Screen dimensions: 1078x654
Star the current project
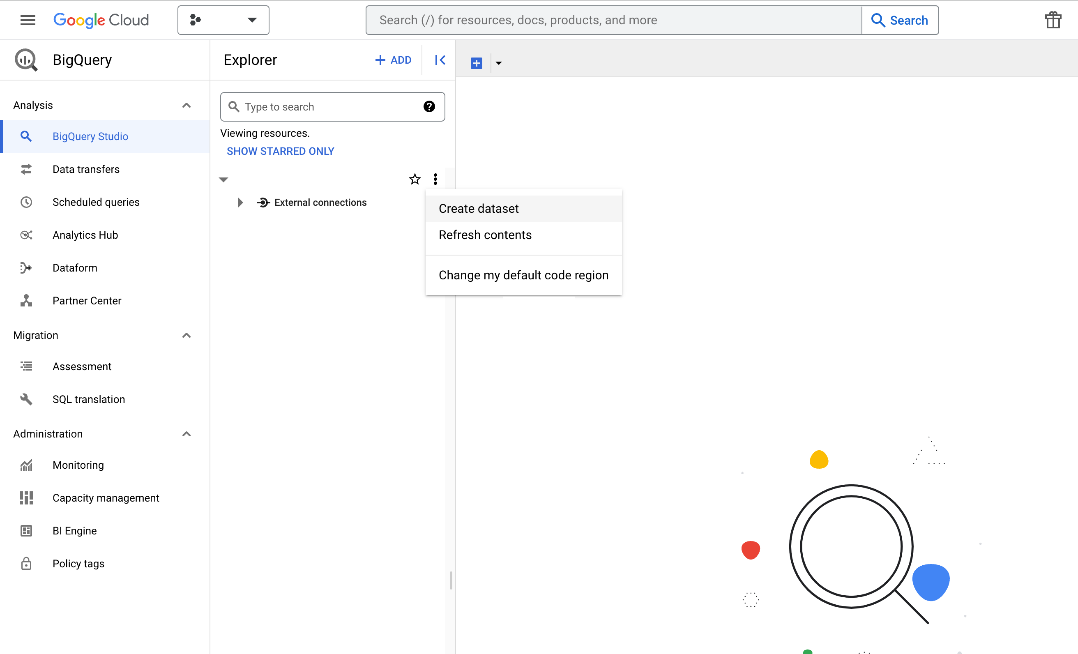(x=414, y=179)
